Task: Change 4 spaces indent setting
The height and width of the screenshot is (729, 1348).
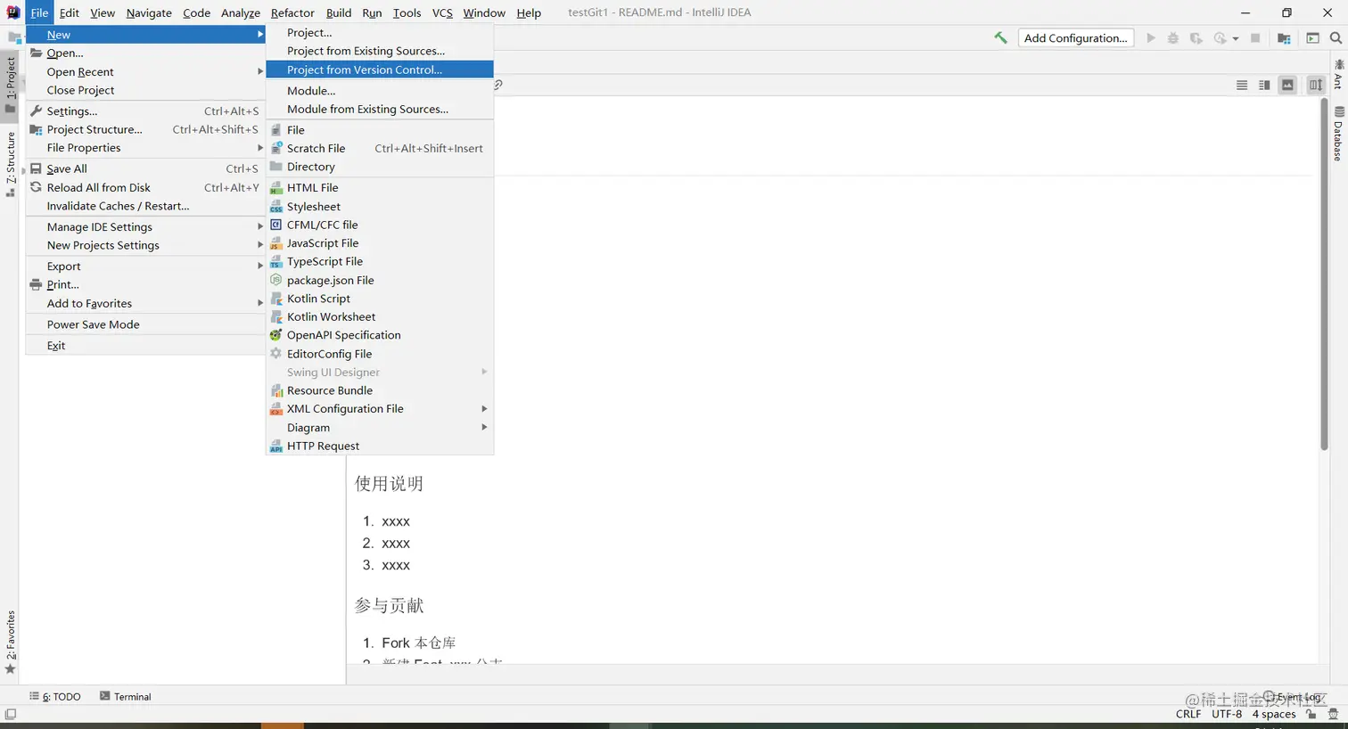Action: pyautogui.click(x=1274, y=714)
